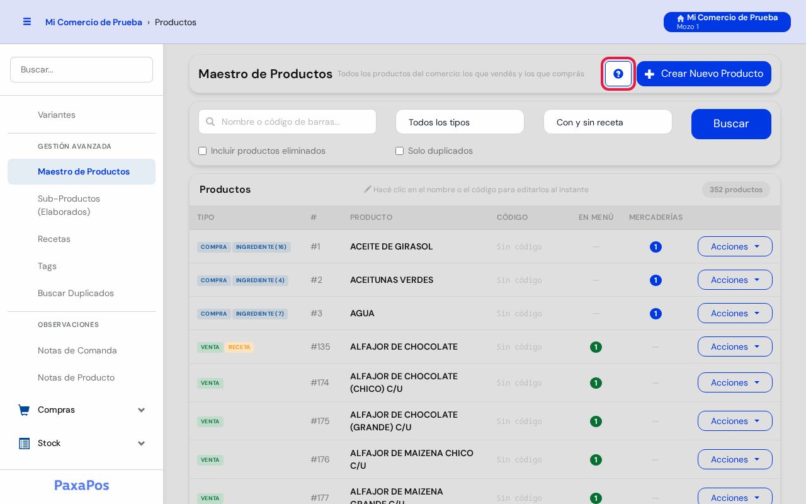Open Acciones dropdown for ACEITE DE GIRASOL
The width and height of the screenshot is (806, 504).
[735, 246]
